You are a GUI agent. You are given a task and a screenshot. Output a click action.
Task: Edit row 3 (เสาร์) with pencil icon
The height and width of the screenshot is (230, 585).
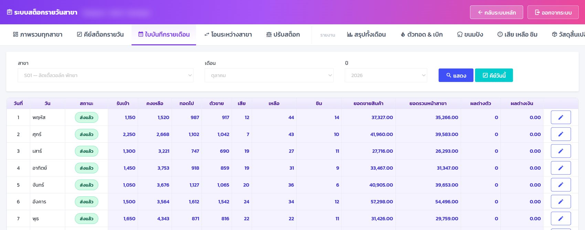pos(561,151)
